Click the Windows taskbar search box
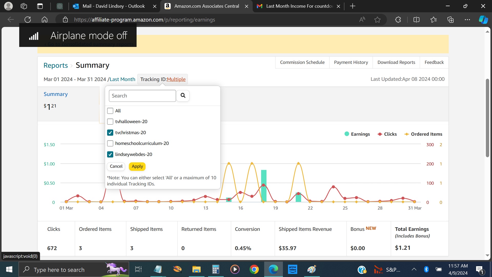The width and height of the screenshot is (492, 277). [74, 269]
